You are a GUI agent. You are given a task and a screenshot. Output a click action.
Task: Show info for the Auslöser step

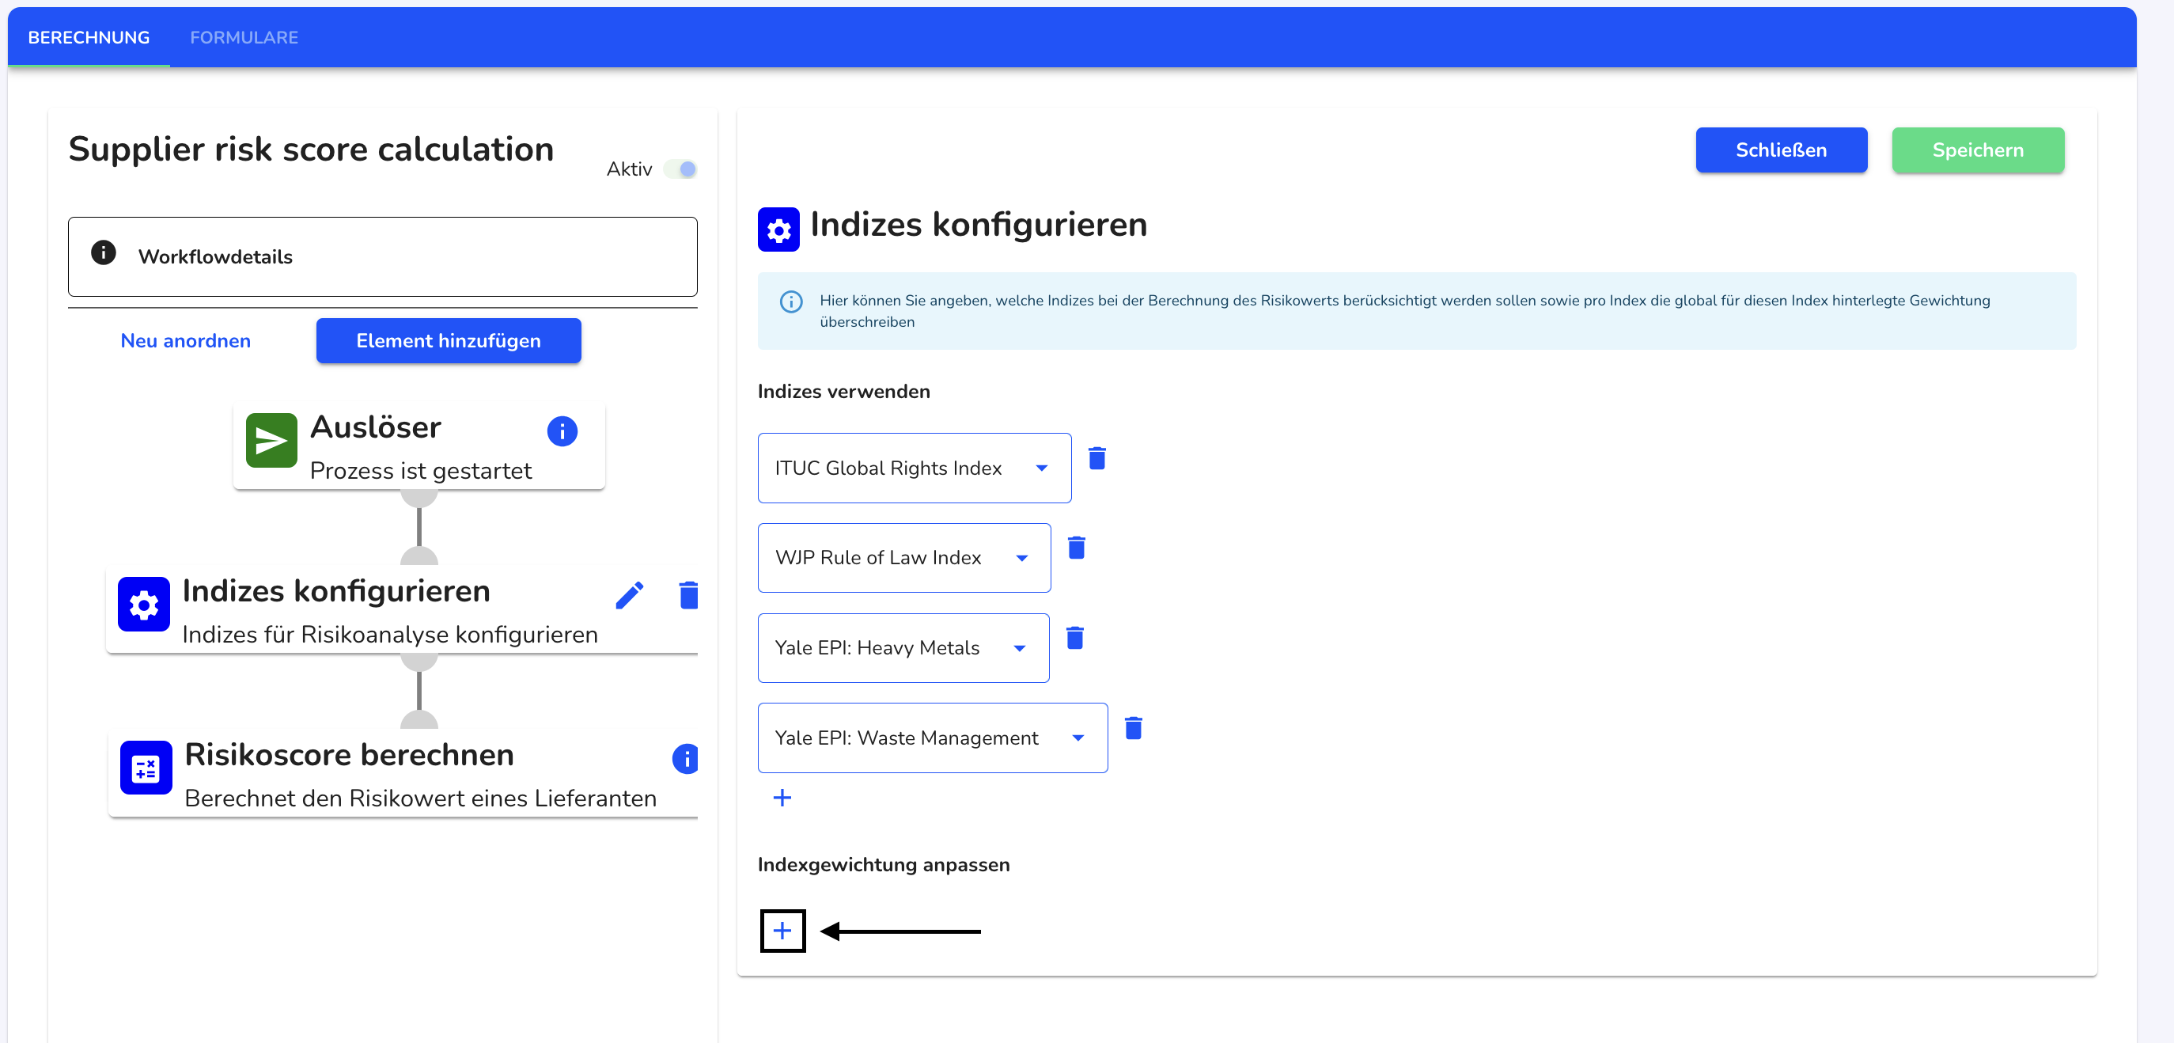[x=562, y=431]
